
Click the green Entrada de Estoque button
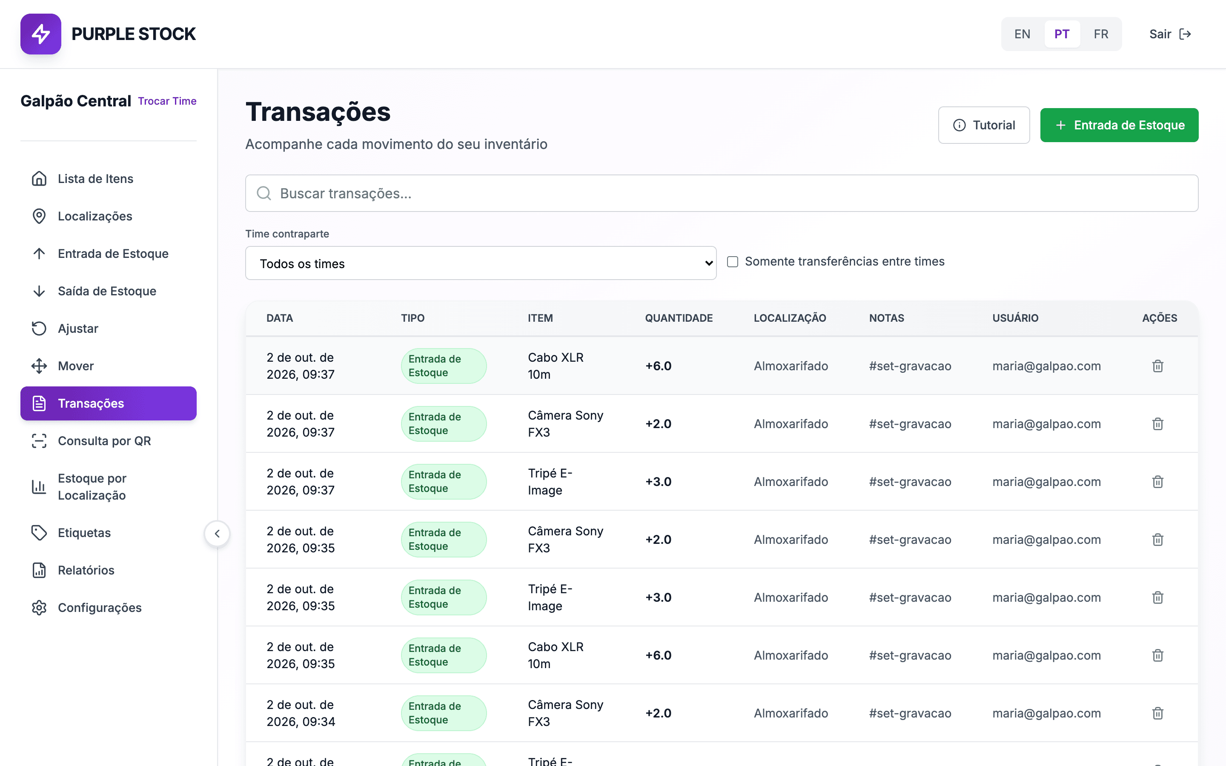[x=1119, y=125]
